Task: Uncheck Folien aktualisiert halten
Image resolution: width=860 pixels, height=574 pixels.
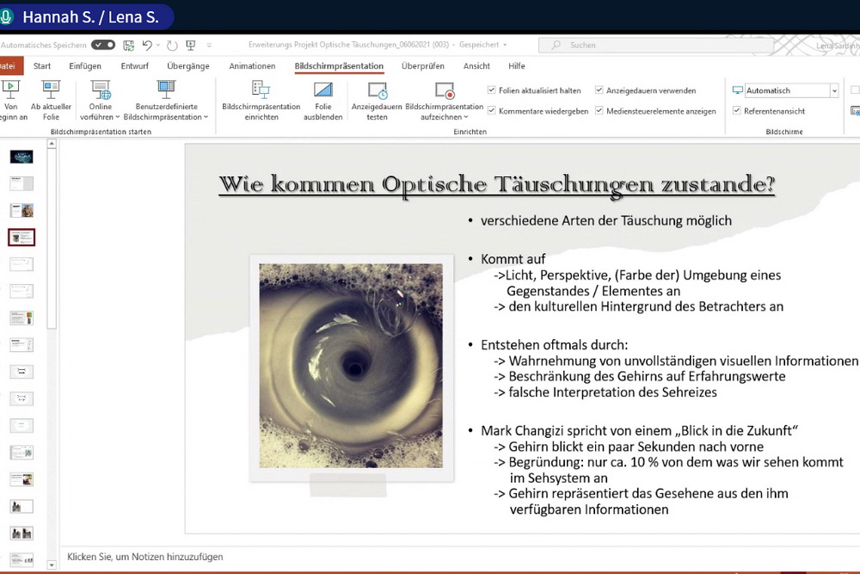Action: [x=491, y=90]
